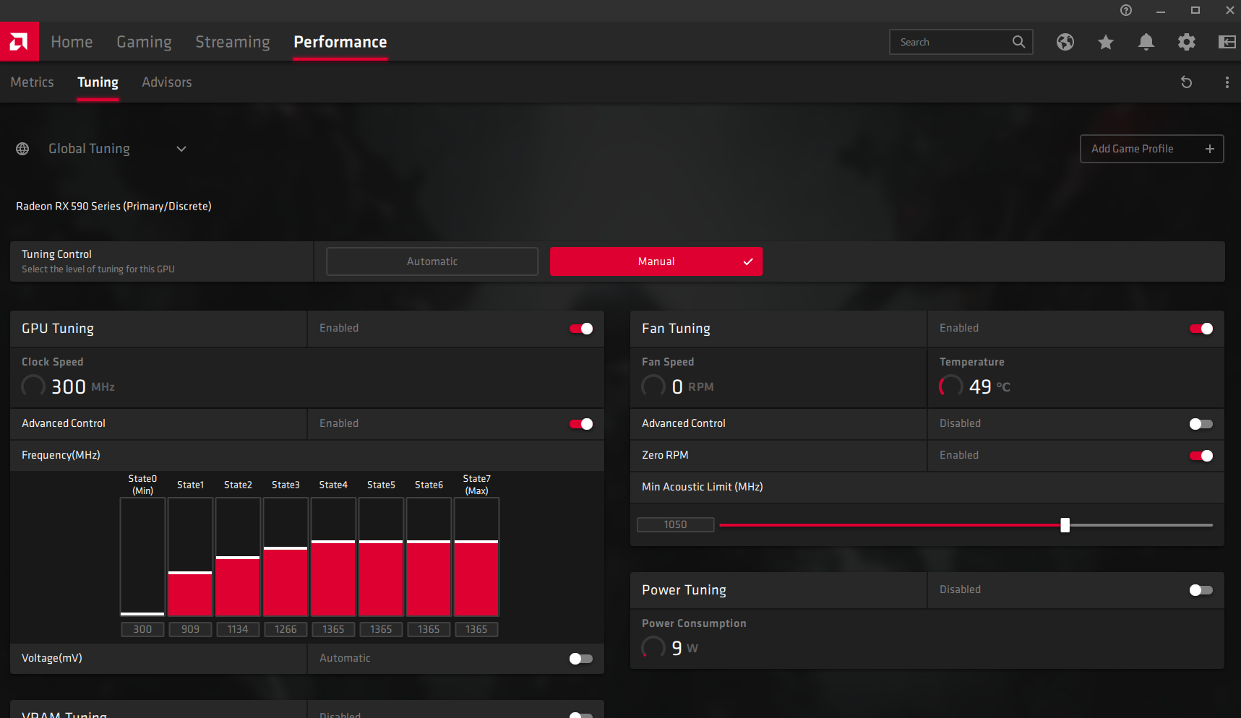The height and width of the screenshot is (718, 1241).
Task: Toggle the Voltage(mV) Automatic switch
Action: coord(581,659)
